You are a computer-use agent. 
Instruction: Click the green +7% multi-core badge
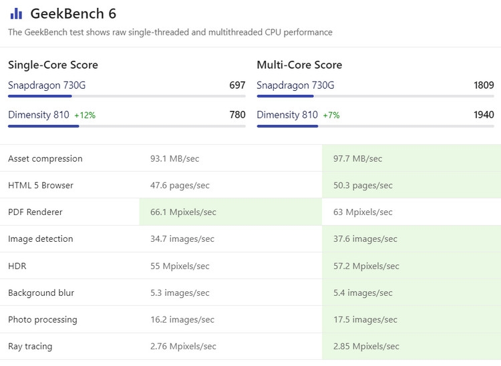click(x=331, y=116)
